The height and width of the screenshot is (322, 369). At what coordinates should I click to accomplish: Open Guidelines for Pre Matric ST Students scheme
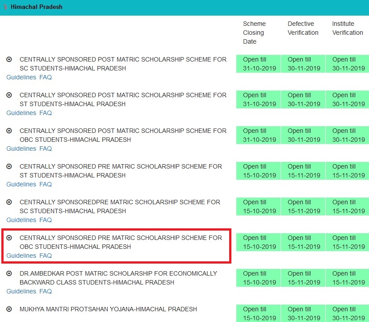click(21, 184)
